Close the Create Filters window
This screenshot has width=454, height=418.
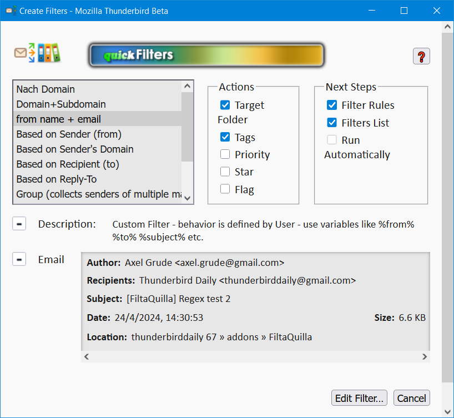click(437, 11)
